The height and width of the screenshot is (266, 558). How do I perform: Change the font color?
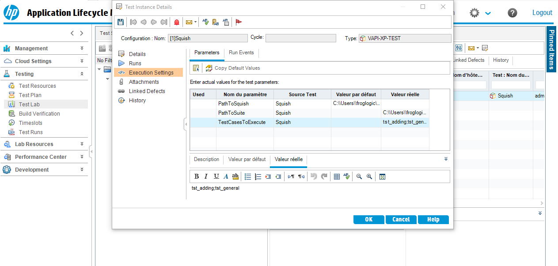pos(226,176)
